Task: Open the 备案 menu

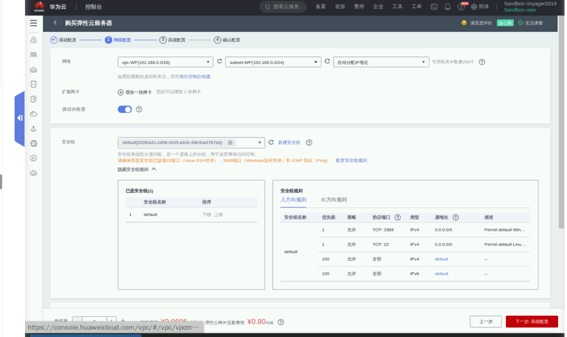Action: 321,7
